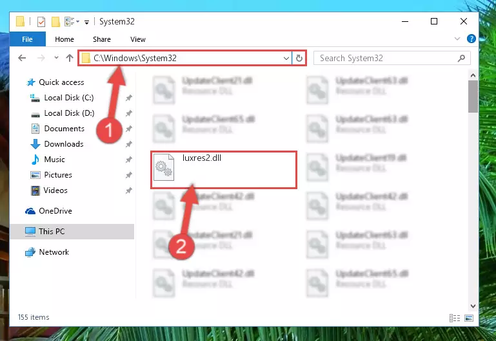Go up one folder level arrow
The height and width of the screenshot is (341, 496).
coord(70,58)
